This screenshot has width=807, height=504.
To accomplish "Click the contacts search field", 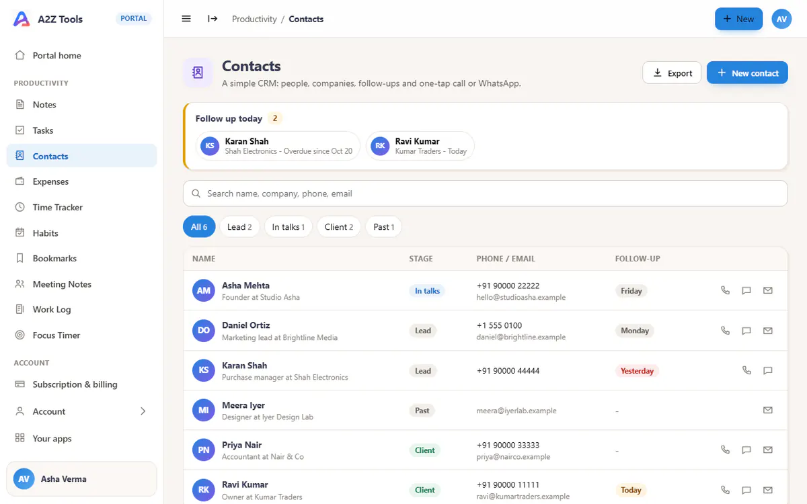I will tap(485, 193).
